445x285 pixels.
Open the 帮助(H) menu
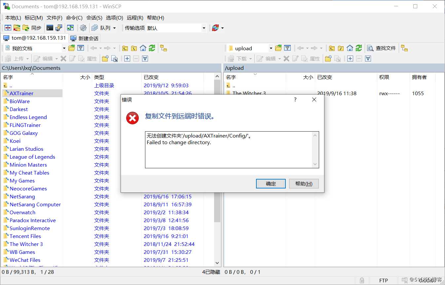click(x=156, y=18)
